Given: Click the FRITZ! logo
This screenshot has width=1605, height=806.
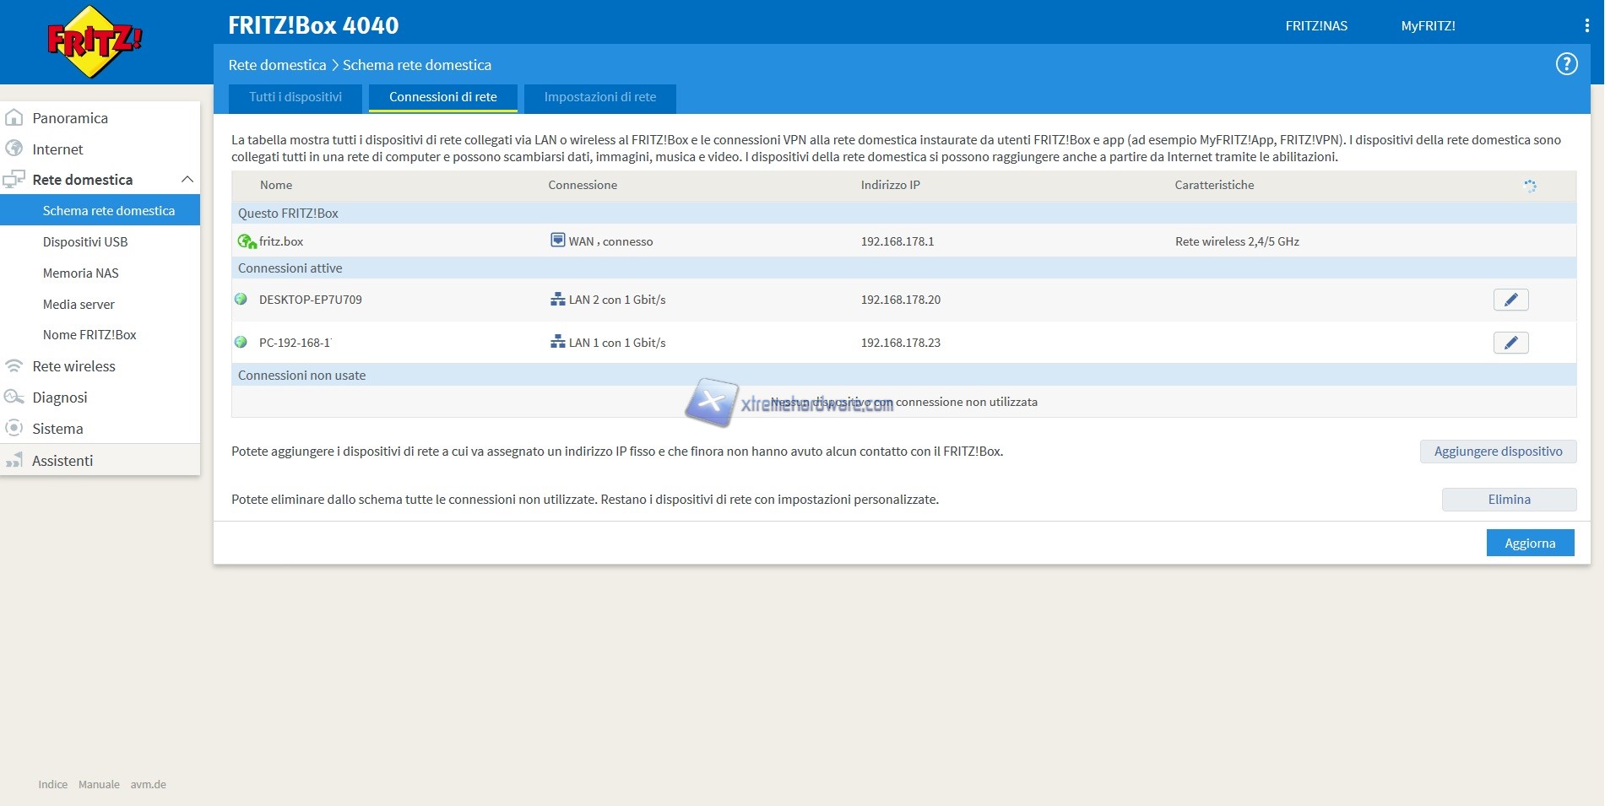Looking at the screenshot, I should pos(95,41).
